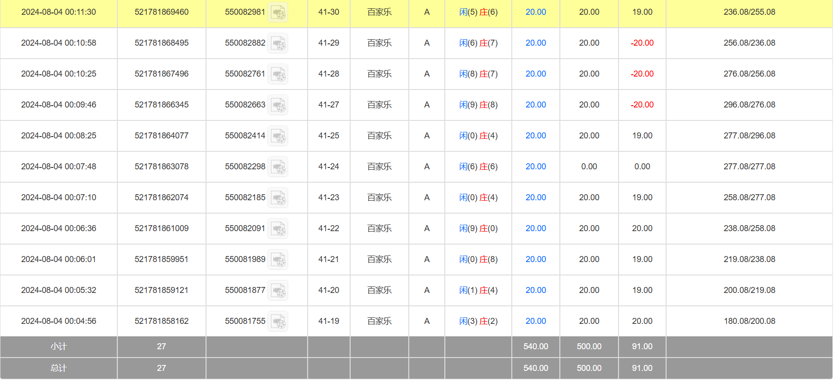Open replay icon for round 550081989
Image resolution: width=837 pixels, height=382 pixels.
coord(278,260)
